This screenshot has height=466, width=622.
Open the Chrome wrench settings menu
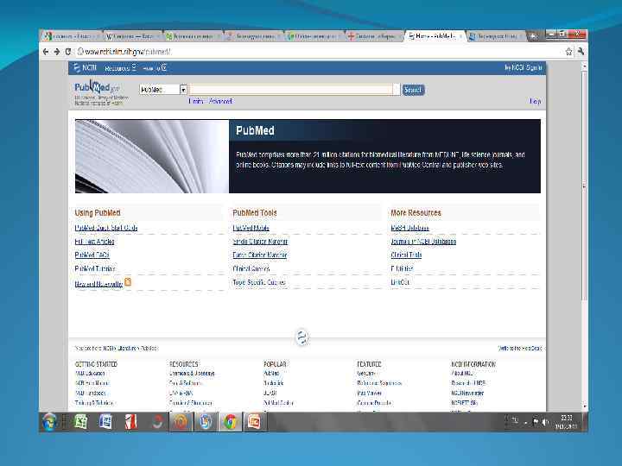581,52
